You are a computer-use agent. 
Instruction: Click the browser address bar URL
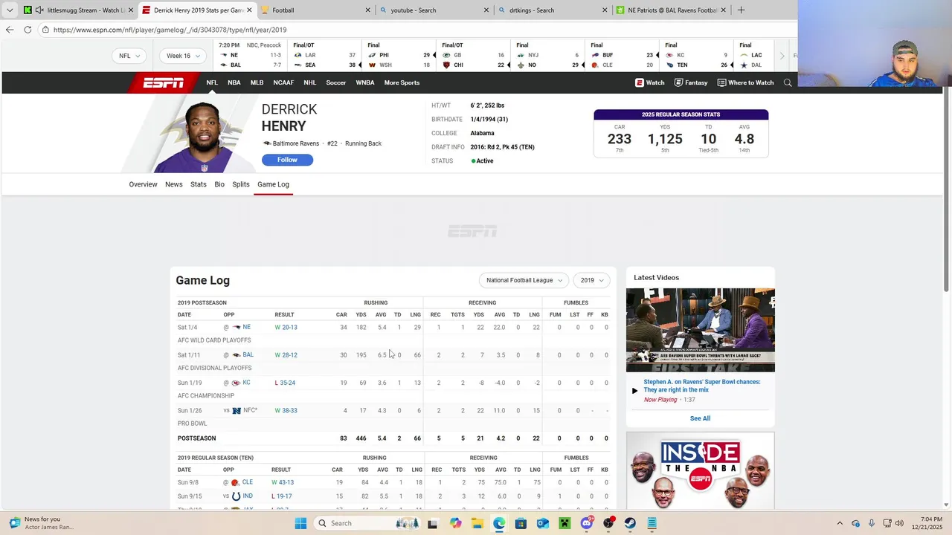click(170, 30)
